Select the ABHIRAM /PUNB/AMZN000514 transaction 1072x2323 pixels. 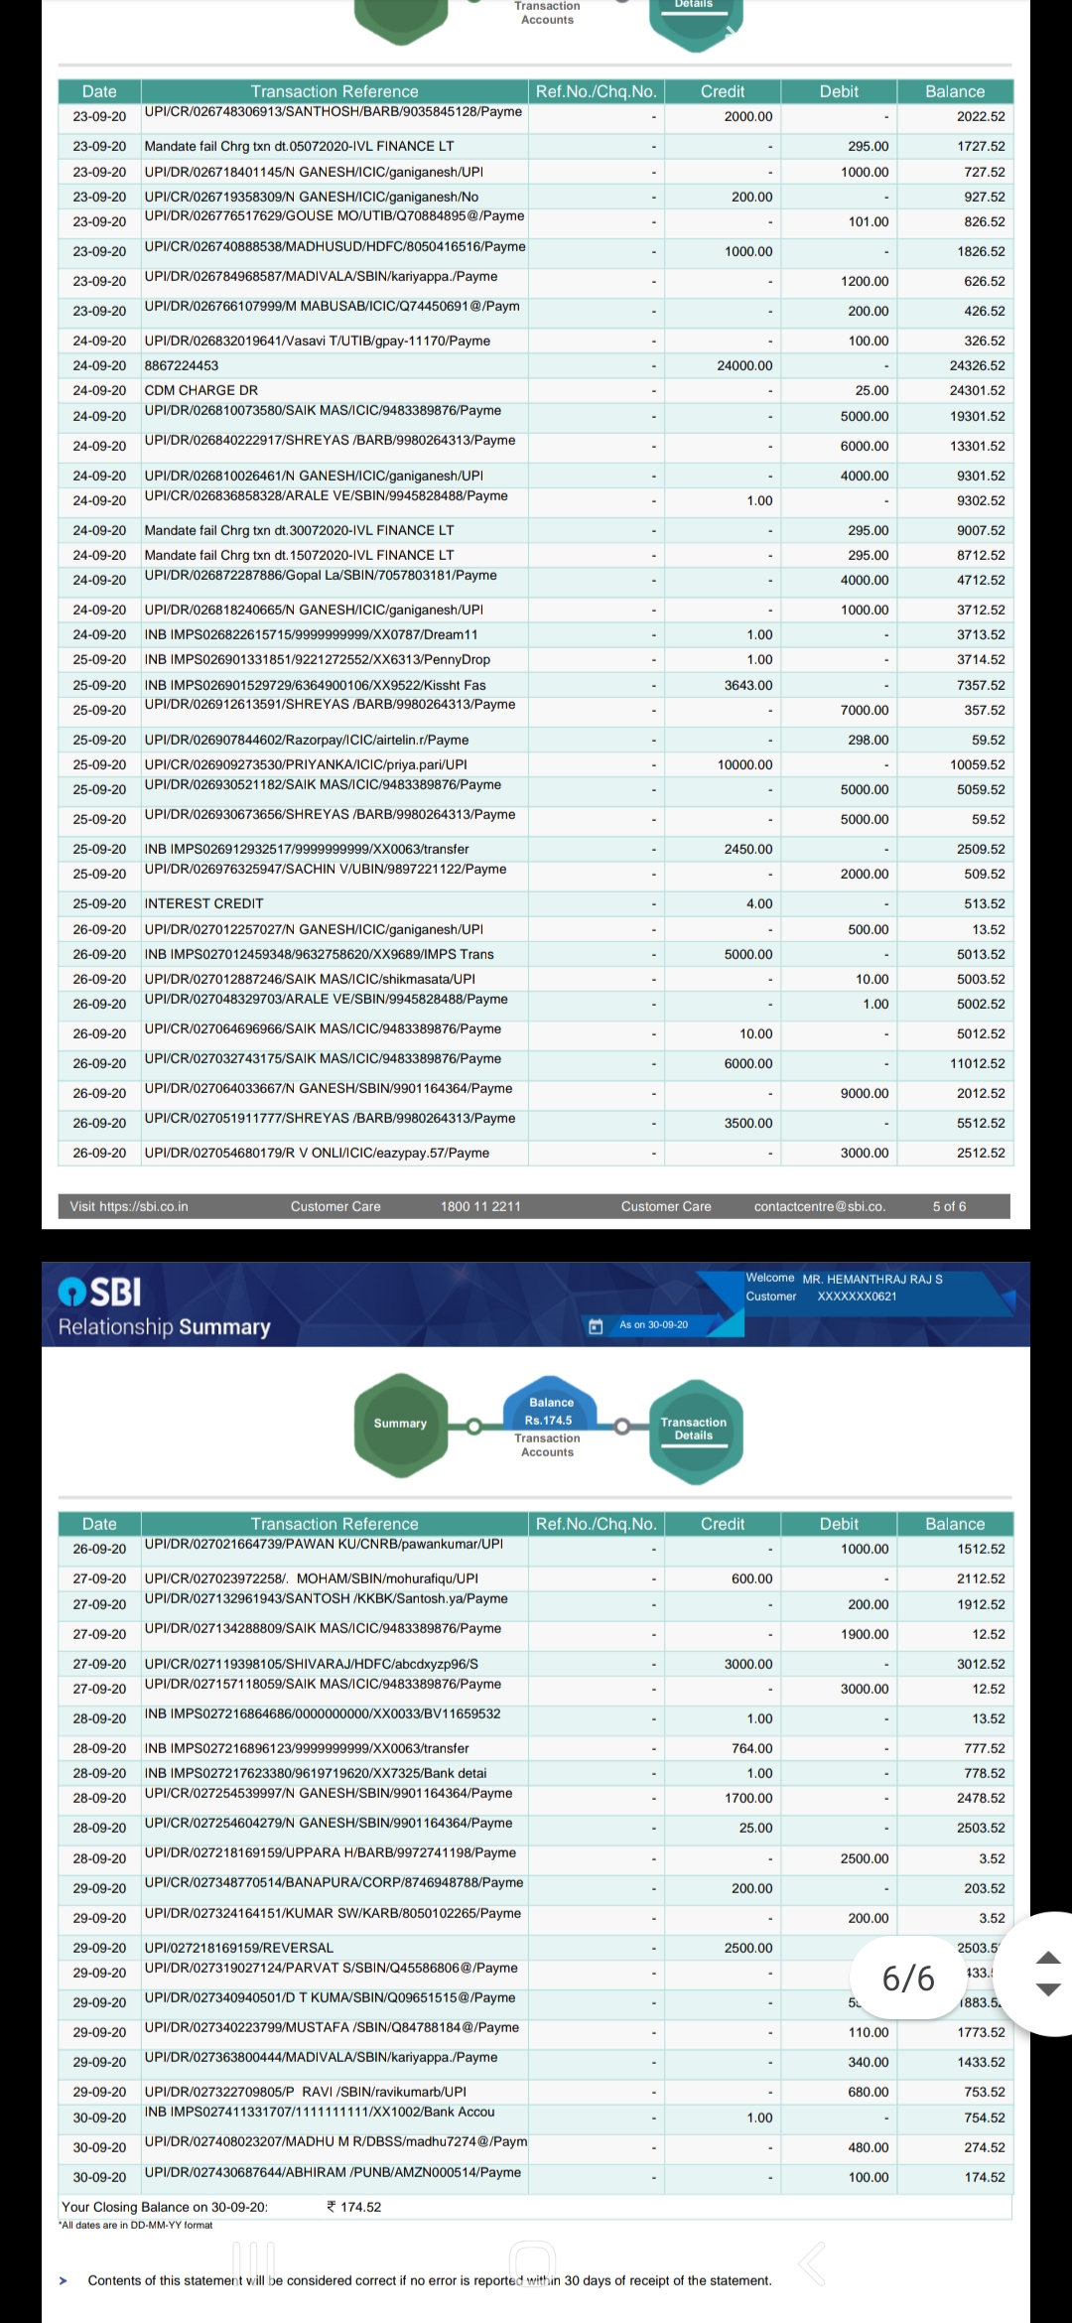point(333,2172)
